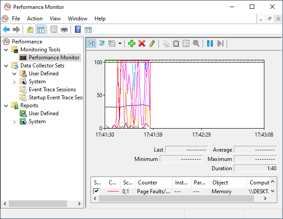The width and height of the screenshot is (283, 219).
Task: Click View Log Data cube icon
Action: click(101, 43)
